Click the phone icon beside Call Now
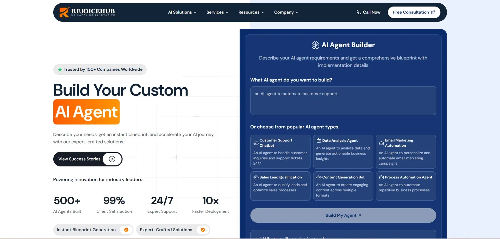 click(359, 12)
